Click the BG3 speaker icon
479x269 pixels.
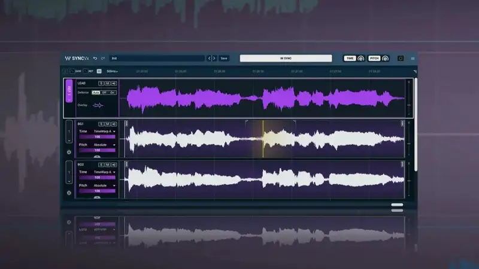point(114,165)
